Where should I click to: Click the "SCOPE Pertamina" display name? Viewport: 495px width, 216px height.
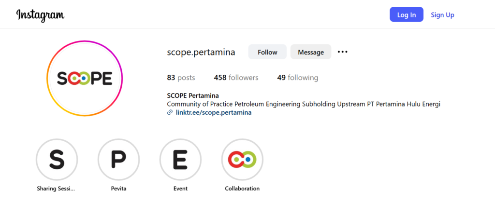point(193,95)
